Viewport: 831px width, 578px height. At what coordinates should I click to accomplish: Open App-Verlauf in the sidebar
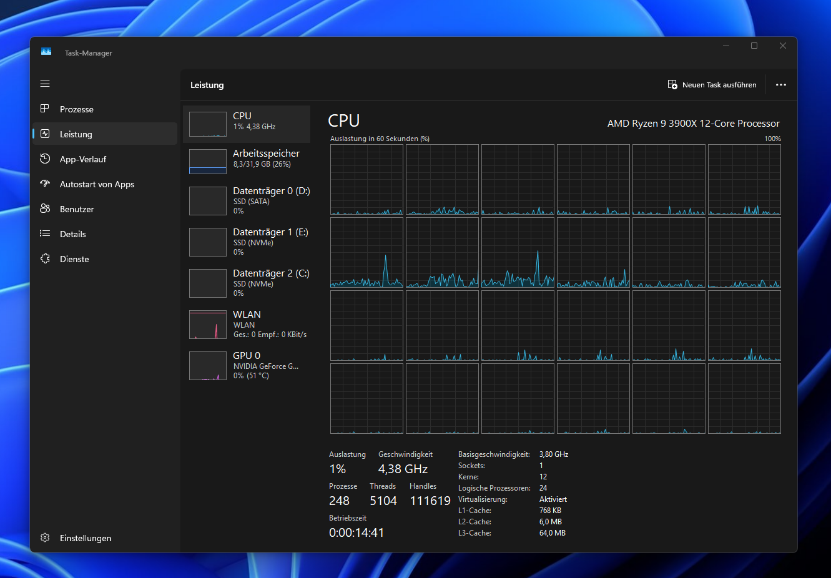[105, 159]
